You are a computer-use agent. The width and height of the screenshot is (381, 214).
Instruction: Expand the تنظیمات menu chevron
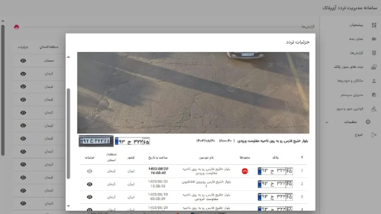pos(327,122)
